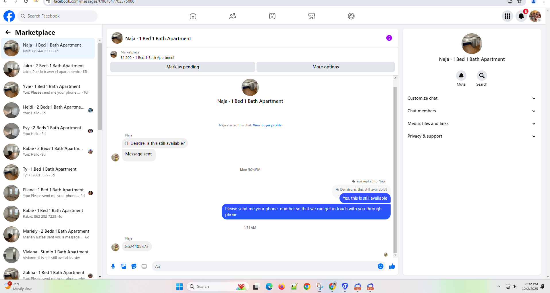The height and width of the screenshot is (293, 550).
Task: Open the emoji picker in message box
Action: tap(381, 266)
